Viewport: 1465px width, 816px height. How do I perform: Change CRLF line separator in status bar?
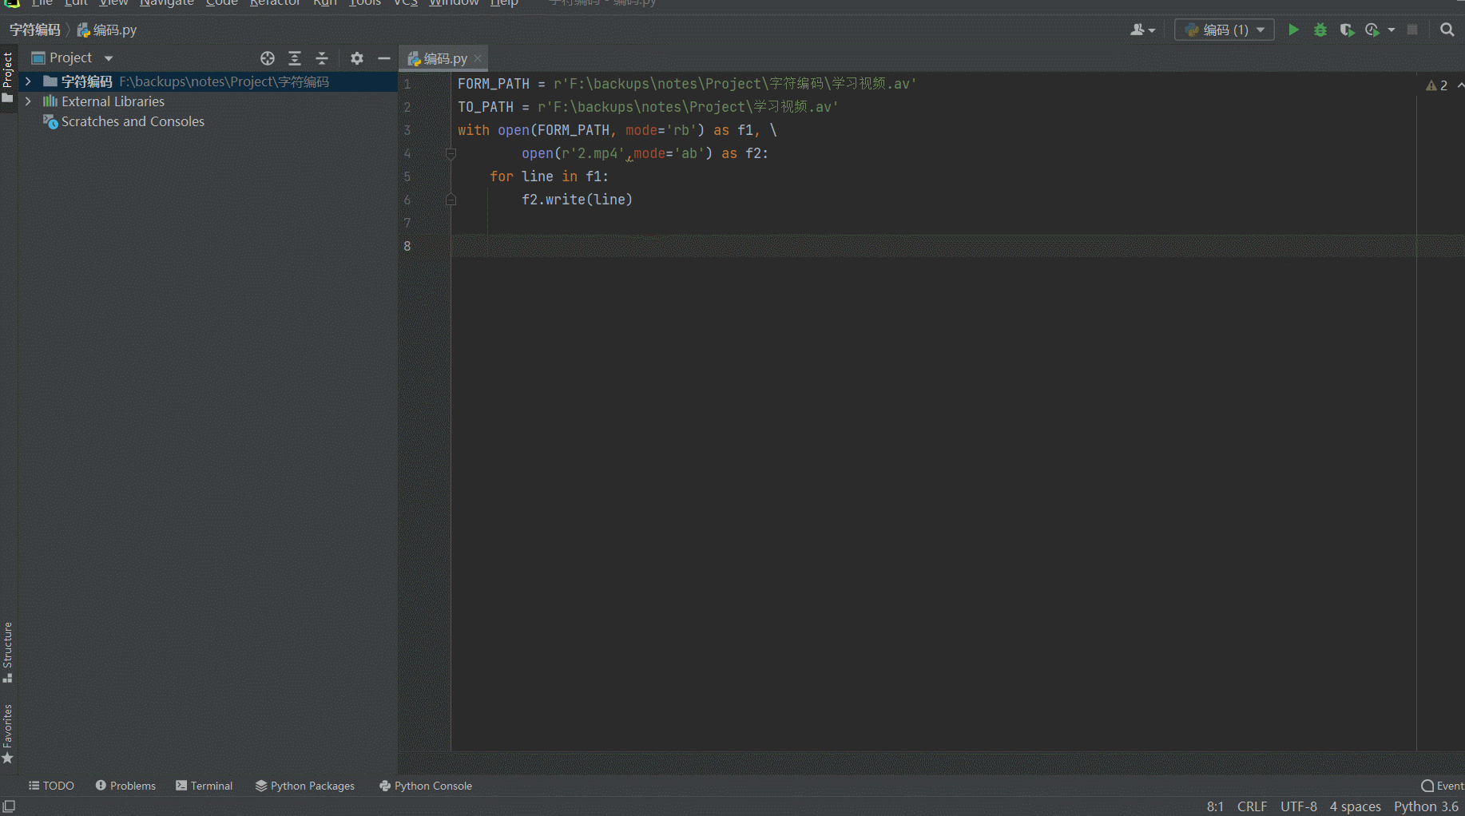[1252, 806]
